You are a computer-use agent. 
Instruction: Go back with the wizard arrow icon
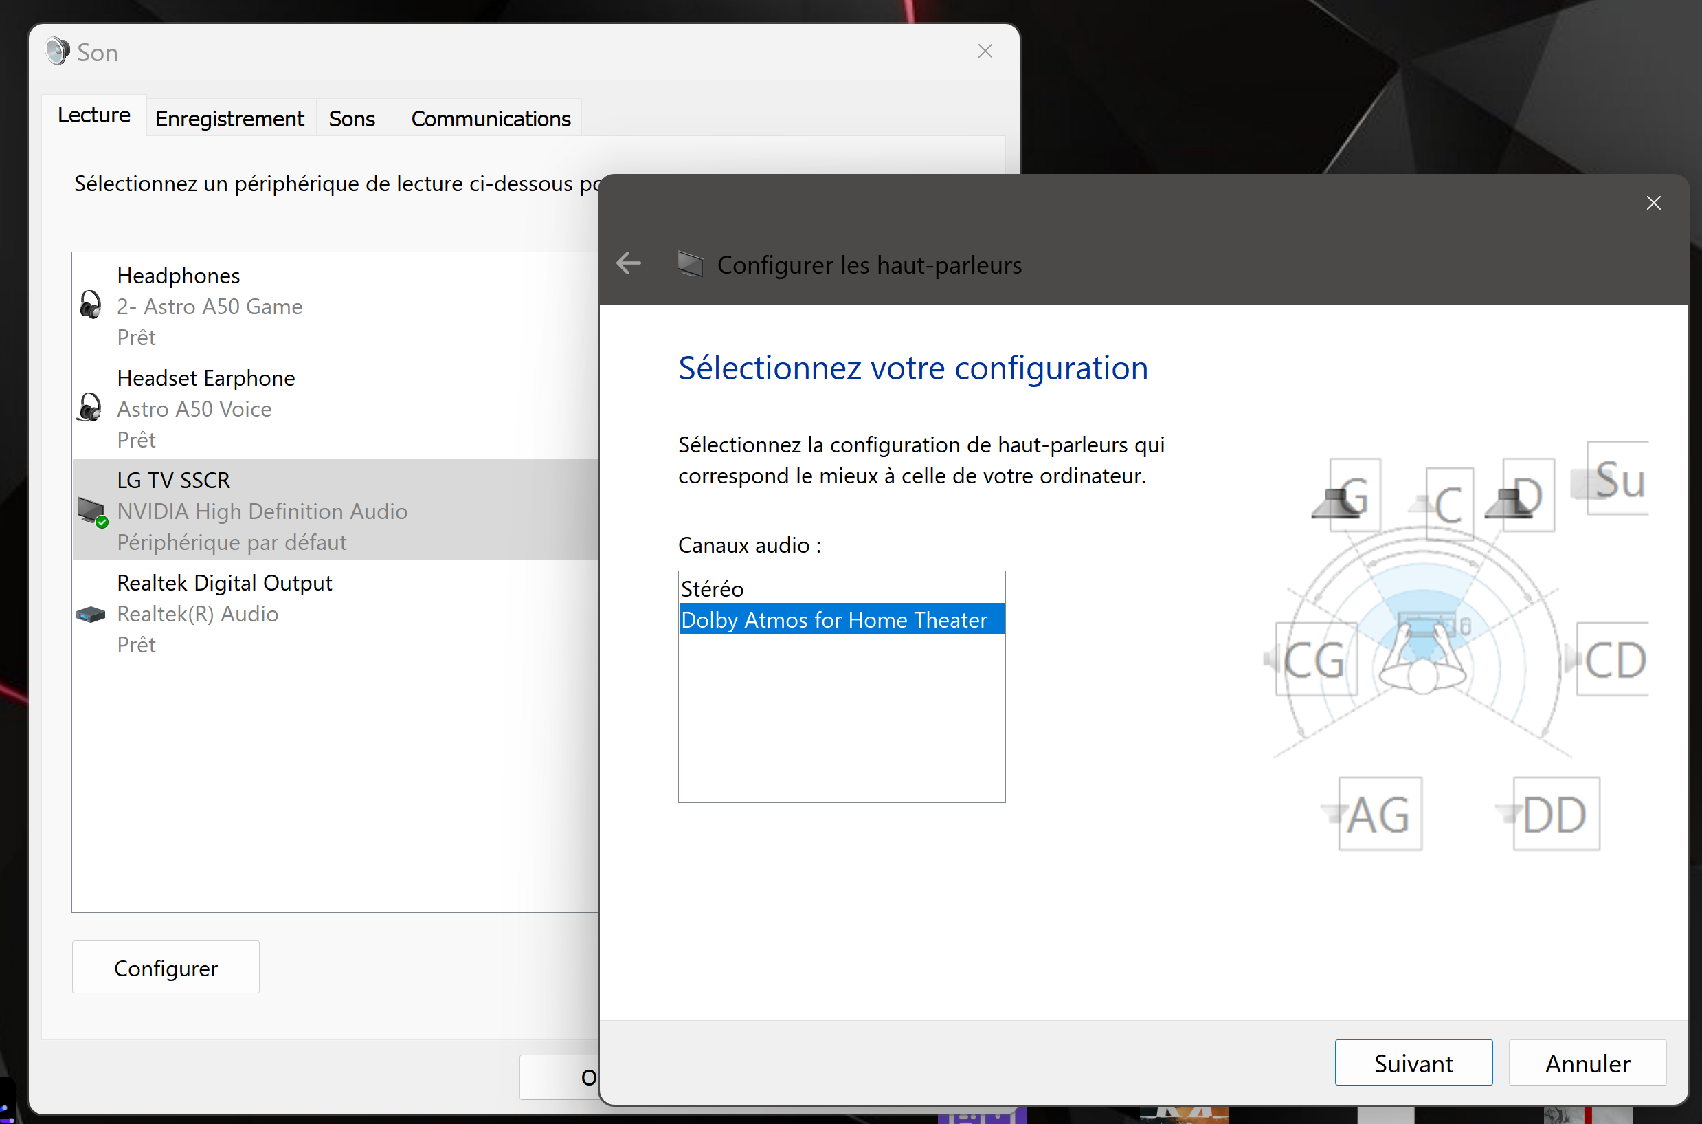coord(628,263)
